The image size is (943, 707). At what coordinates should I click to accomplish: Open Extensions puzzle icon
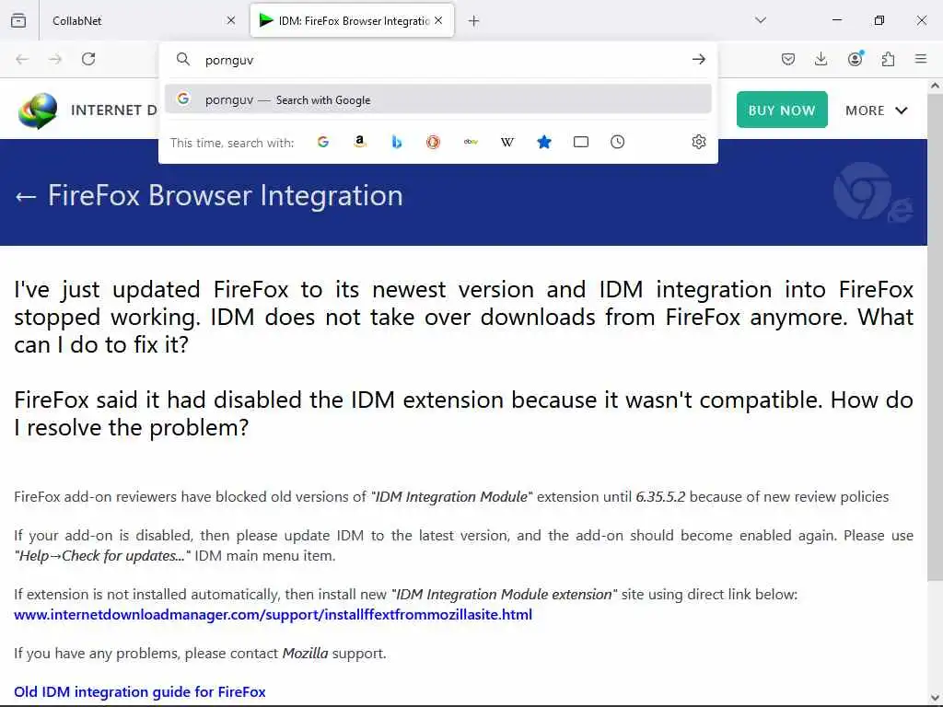click(x=888, y=59)
